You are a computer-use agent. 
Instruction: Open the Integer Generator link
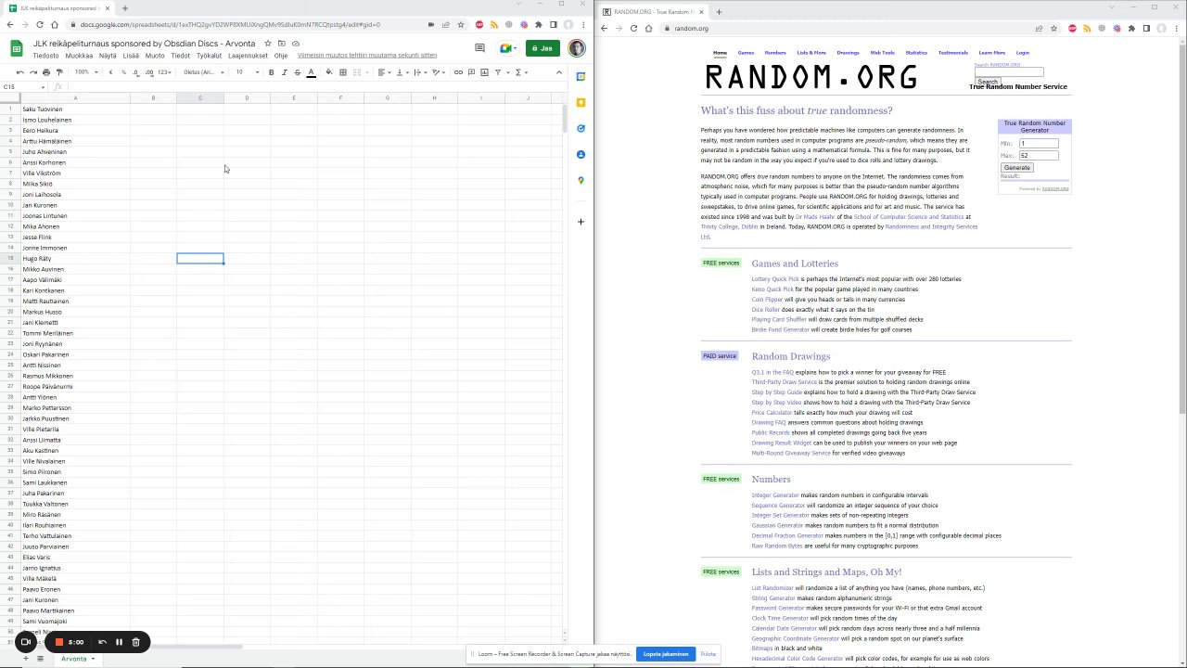[x=775, y=495]
